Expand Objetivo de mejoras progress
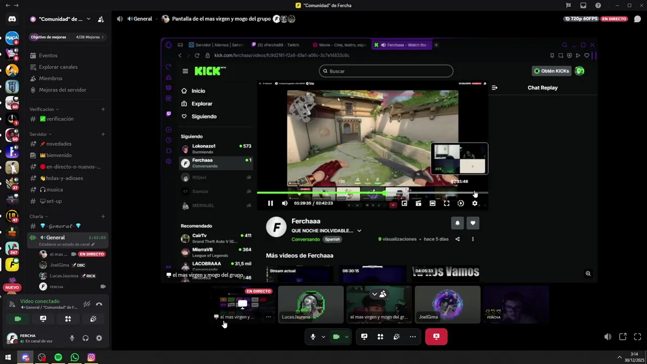Screen dimensions: 647x364 pyautogui.click(x=68, y=37)
